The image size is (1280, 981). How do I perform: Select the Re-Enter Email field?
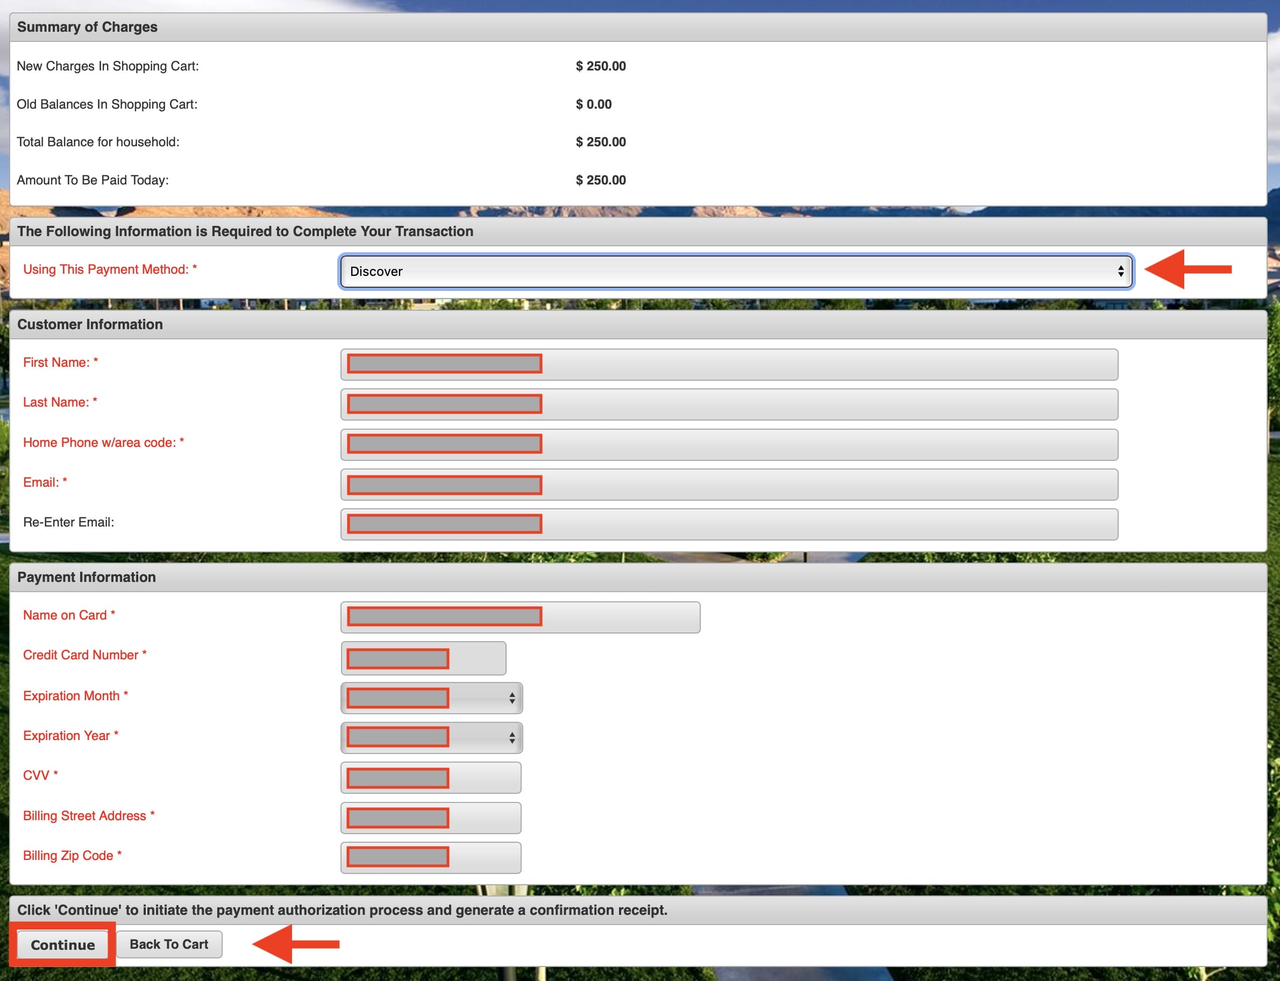click(729, 524)
